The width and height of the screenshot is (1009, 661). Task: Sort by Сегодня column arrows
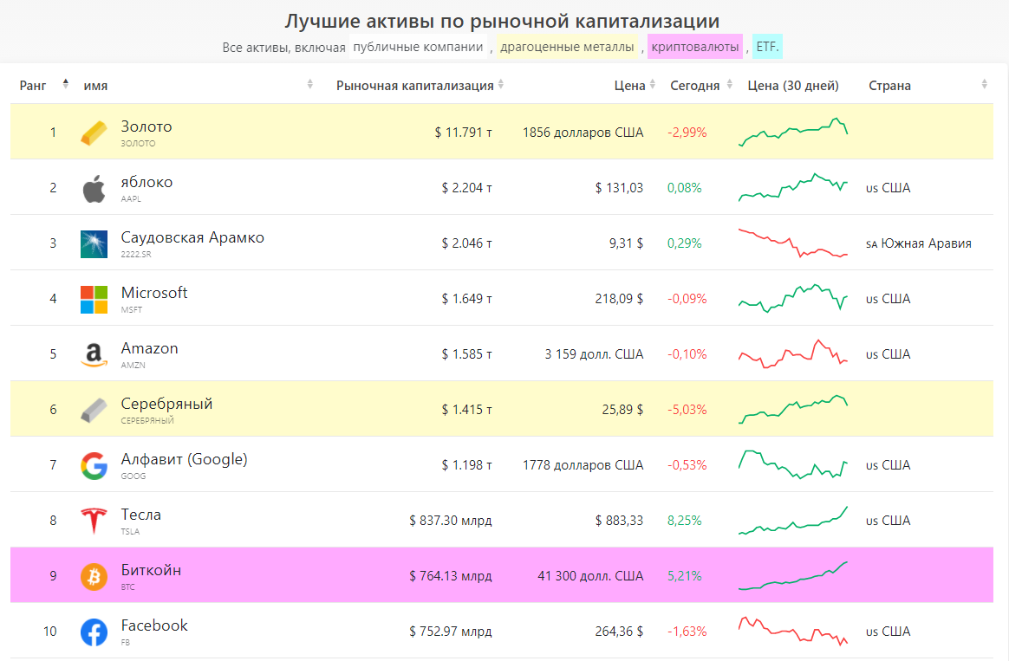pyautogui.click(x=730, y=83)
